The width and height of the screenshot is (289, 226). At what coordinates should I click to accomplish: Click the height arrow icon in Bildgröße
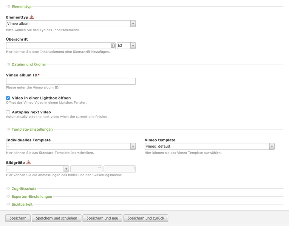click(134, 168)
